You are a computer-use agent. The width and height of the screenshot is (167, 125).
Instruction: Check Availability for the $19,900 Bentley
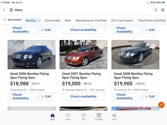(x=128, y=96)
